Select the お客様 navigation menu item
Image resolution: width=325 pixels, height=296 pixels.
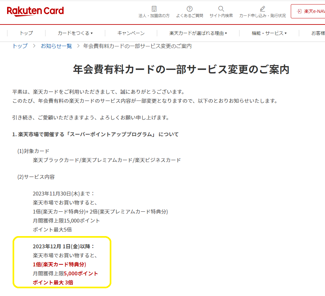click(x=318, y=33)
